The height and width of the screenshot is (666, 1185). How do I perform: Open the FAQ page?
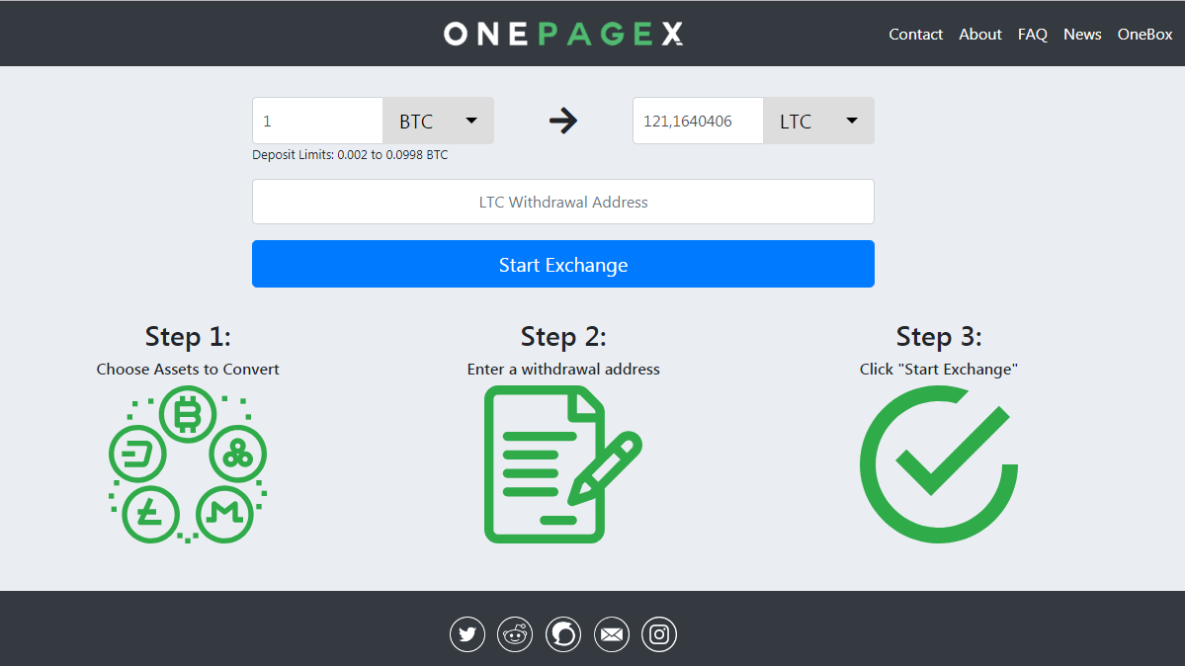[1033, 34]
